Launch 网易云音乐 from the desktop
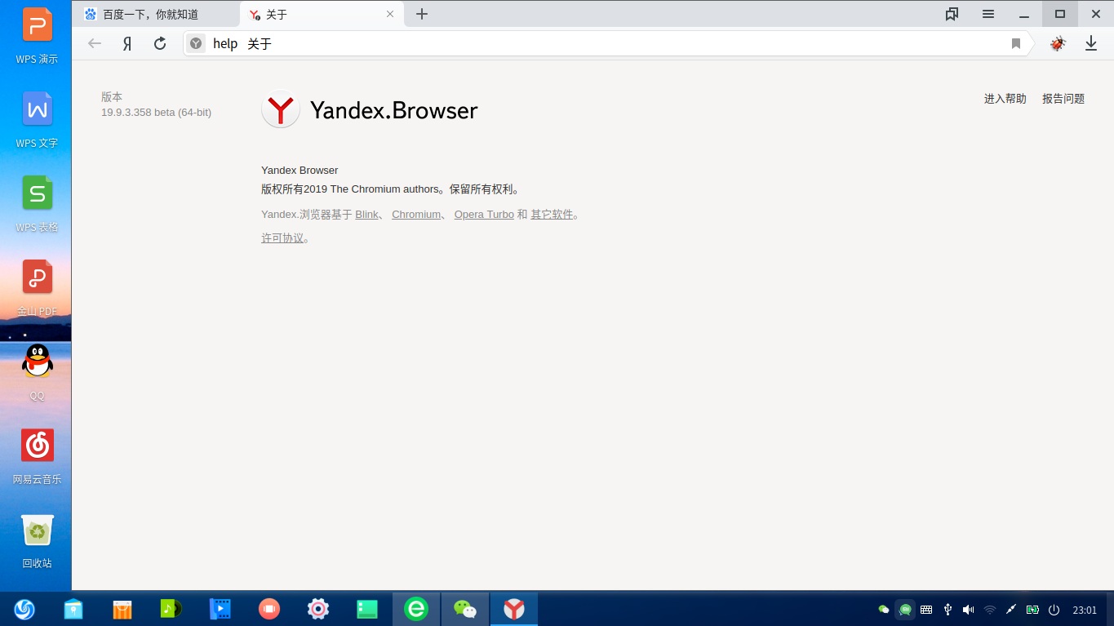Viewport: 1114px width, 626px height. 37,456
